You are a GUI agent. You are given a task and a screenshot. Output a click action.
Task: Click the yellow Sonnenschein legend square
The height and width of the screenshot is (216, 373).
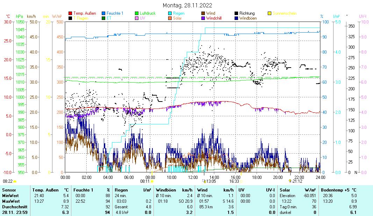(270, 13)
